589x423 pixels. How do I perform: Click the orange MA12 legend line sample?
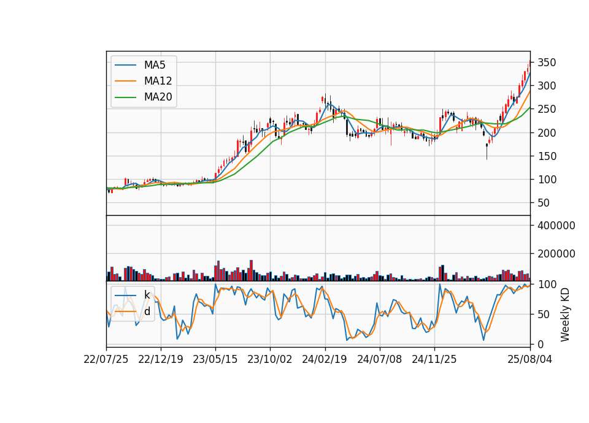(x=125, y=81)
